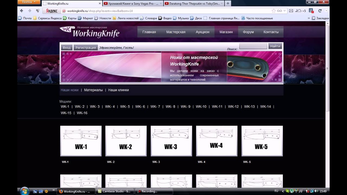Screen dimensions: 347x195
Task: Open the Видео bookmark
Action: tap(165, 18)
